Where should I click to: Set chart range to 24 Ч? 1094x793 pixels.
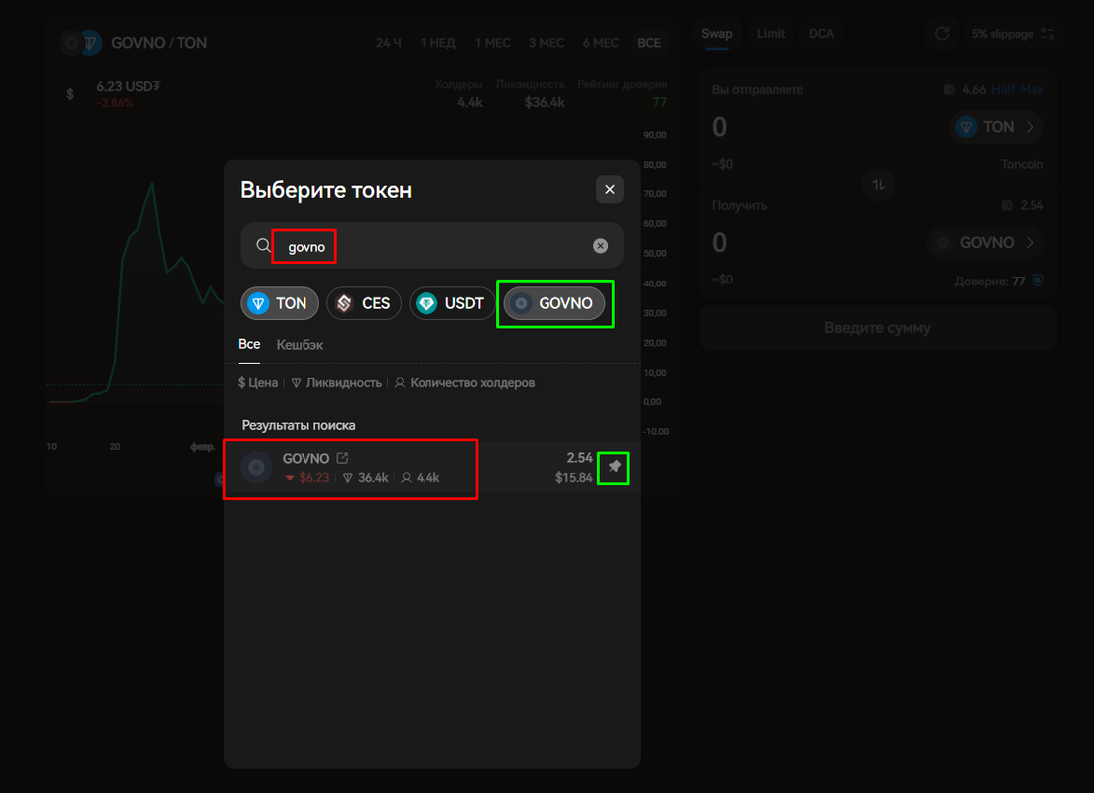(388, 43)
